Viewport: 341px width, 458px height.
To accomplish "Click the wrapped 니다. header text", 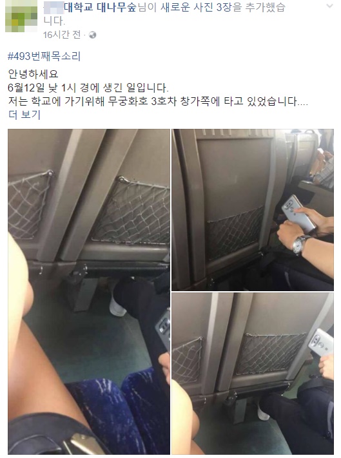I will point(54,21).
